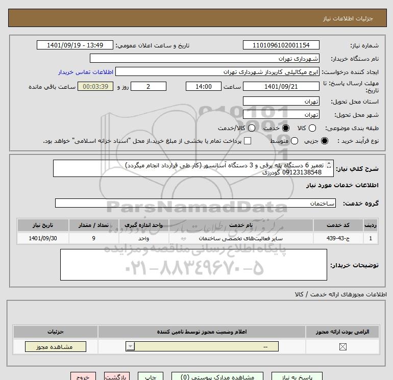Click the deadline time field 14:00
The height and width of the screenshot is (380, 393).
click(x=204, y=86)
